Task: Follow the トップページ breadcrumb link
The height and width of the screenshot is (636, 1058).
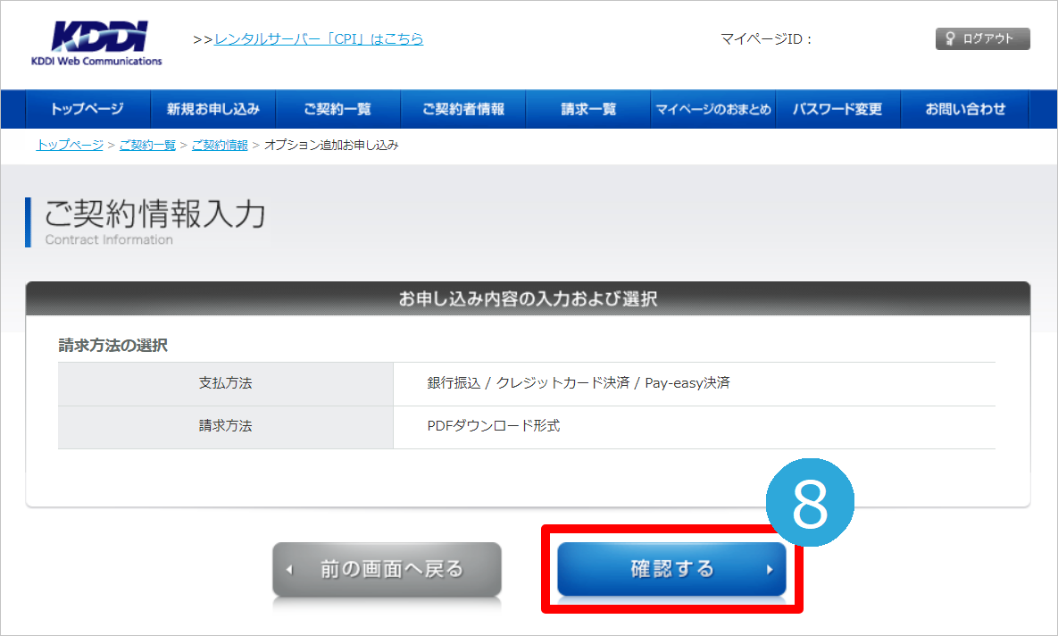Action: pyautogui.click(x=70, y=145)
